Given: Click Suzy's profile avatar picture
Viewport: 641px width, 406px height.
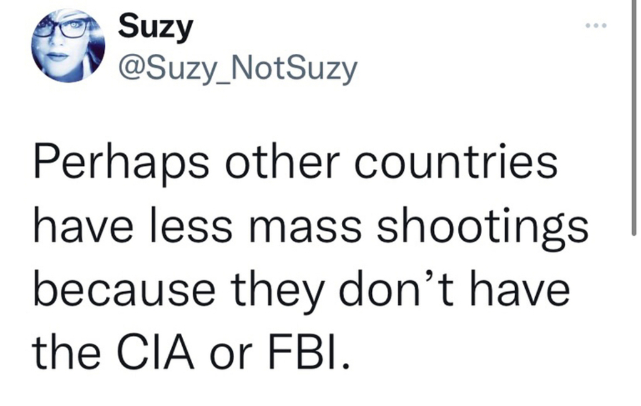Looking at the screenshot, I should click(x=68, y=46).
